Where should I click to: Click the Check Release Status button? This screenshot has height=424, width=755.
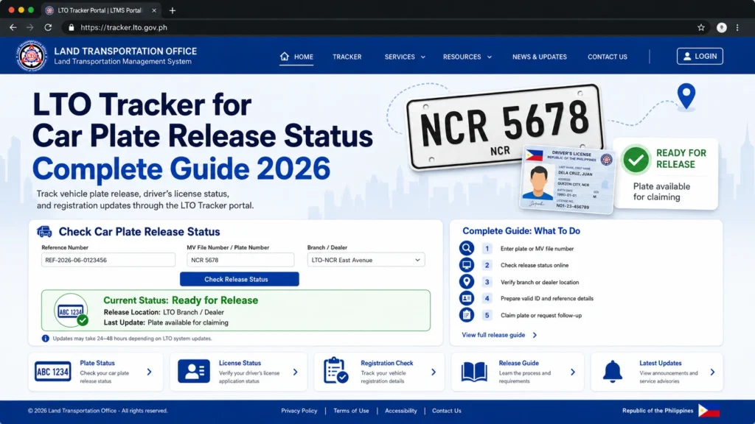[240, 279]
